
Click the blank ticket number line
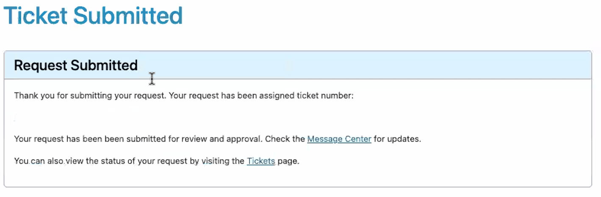click(x=85, y=117)
